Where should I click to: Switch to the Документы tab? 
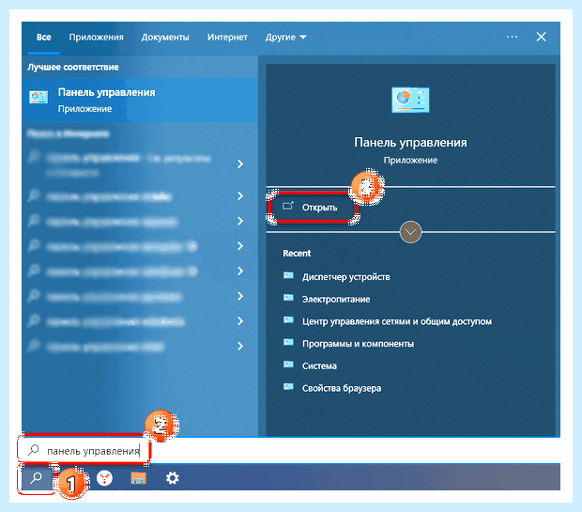click(165, 38)
